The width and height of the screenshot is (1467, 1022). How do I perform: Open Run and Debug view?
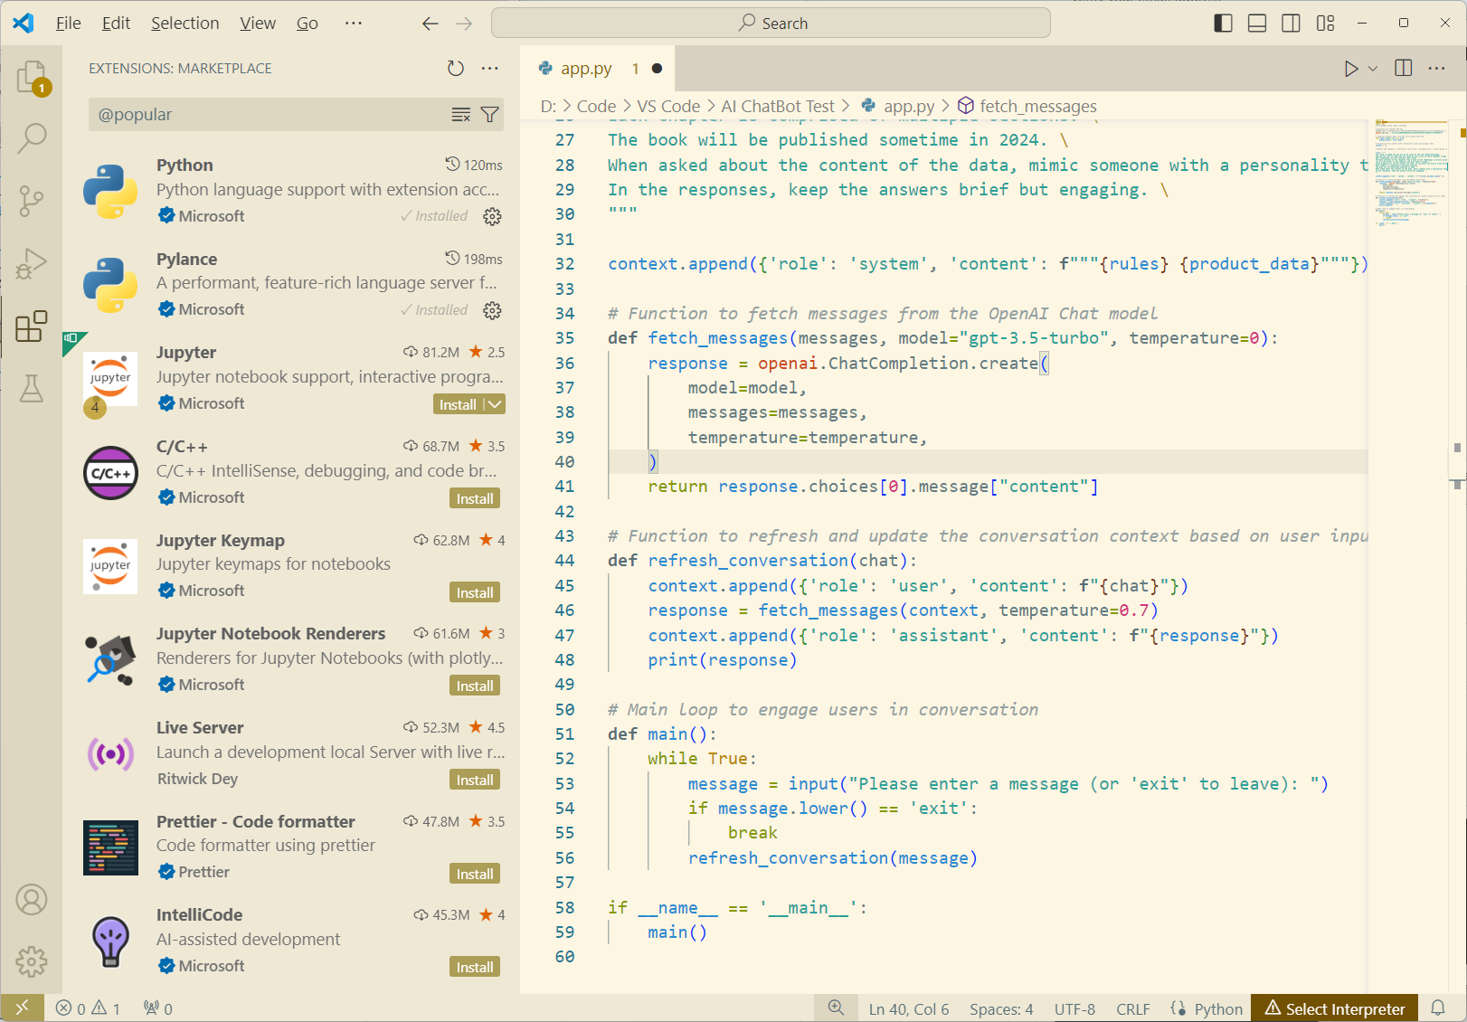click(32, 264)
